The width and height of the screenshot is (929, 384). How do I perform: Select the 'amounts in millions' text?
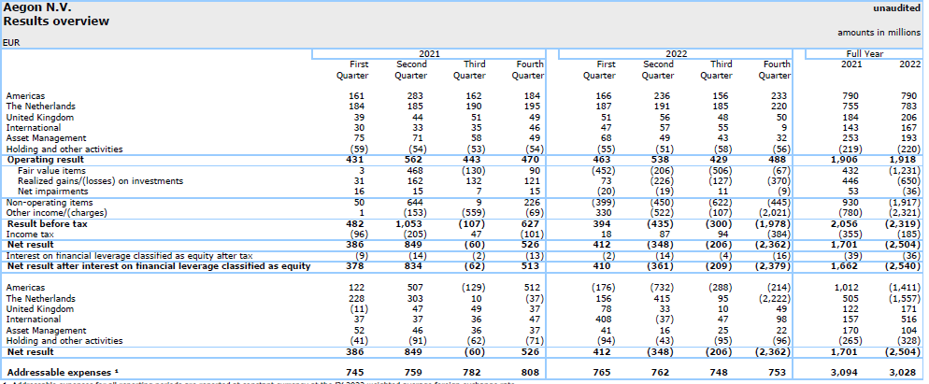tap(879, 32)
